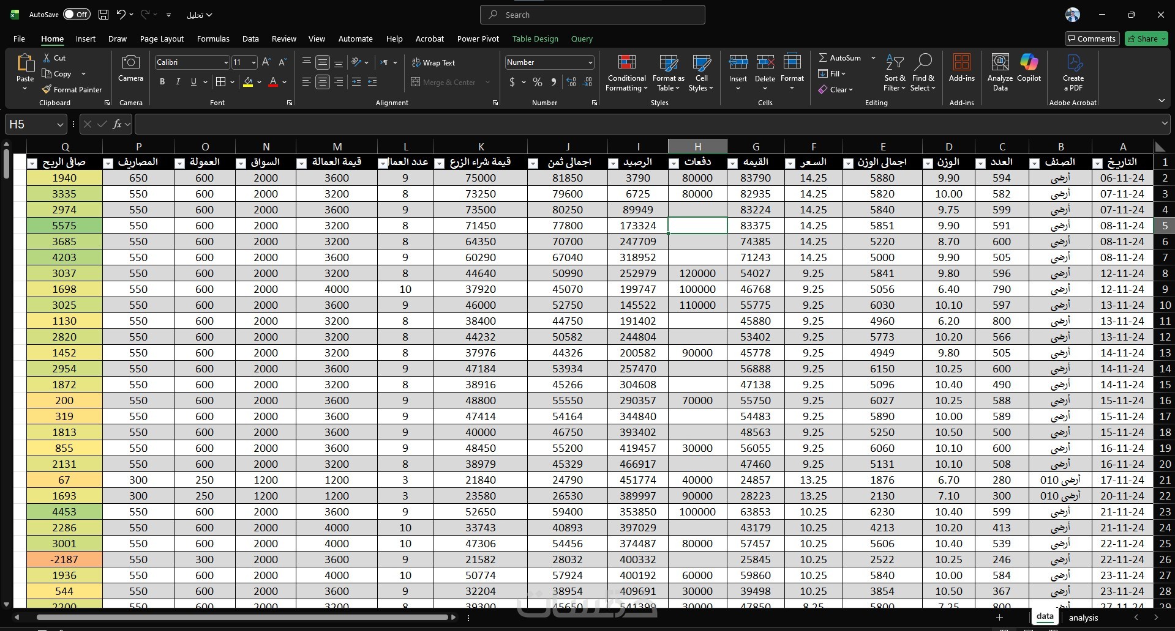Click the Find & Select magnifier icon

[x=923, y=62]
